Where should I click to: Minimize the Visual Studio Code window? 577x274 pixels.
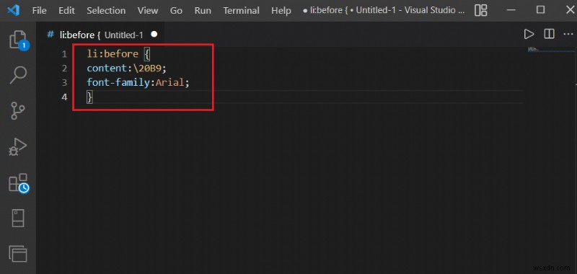pos(511,10)
